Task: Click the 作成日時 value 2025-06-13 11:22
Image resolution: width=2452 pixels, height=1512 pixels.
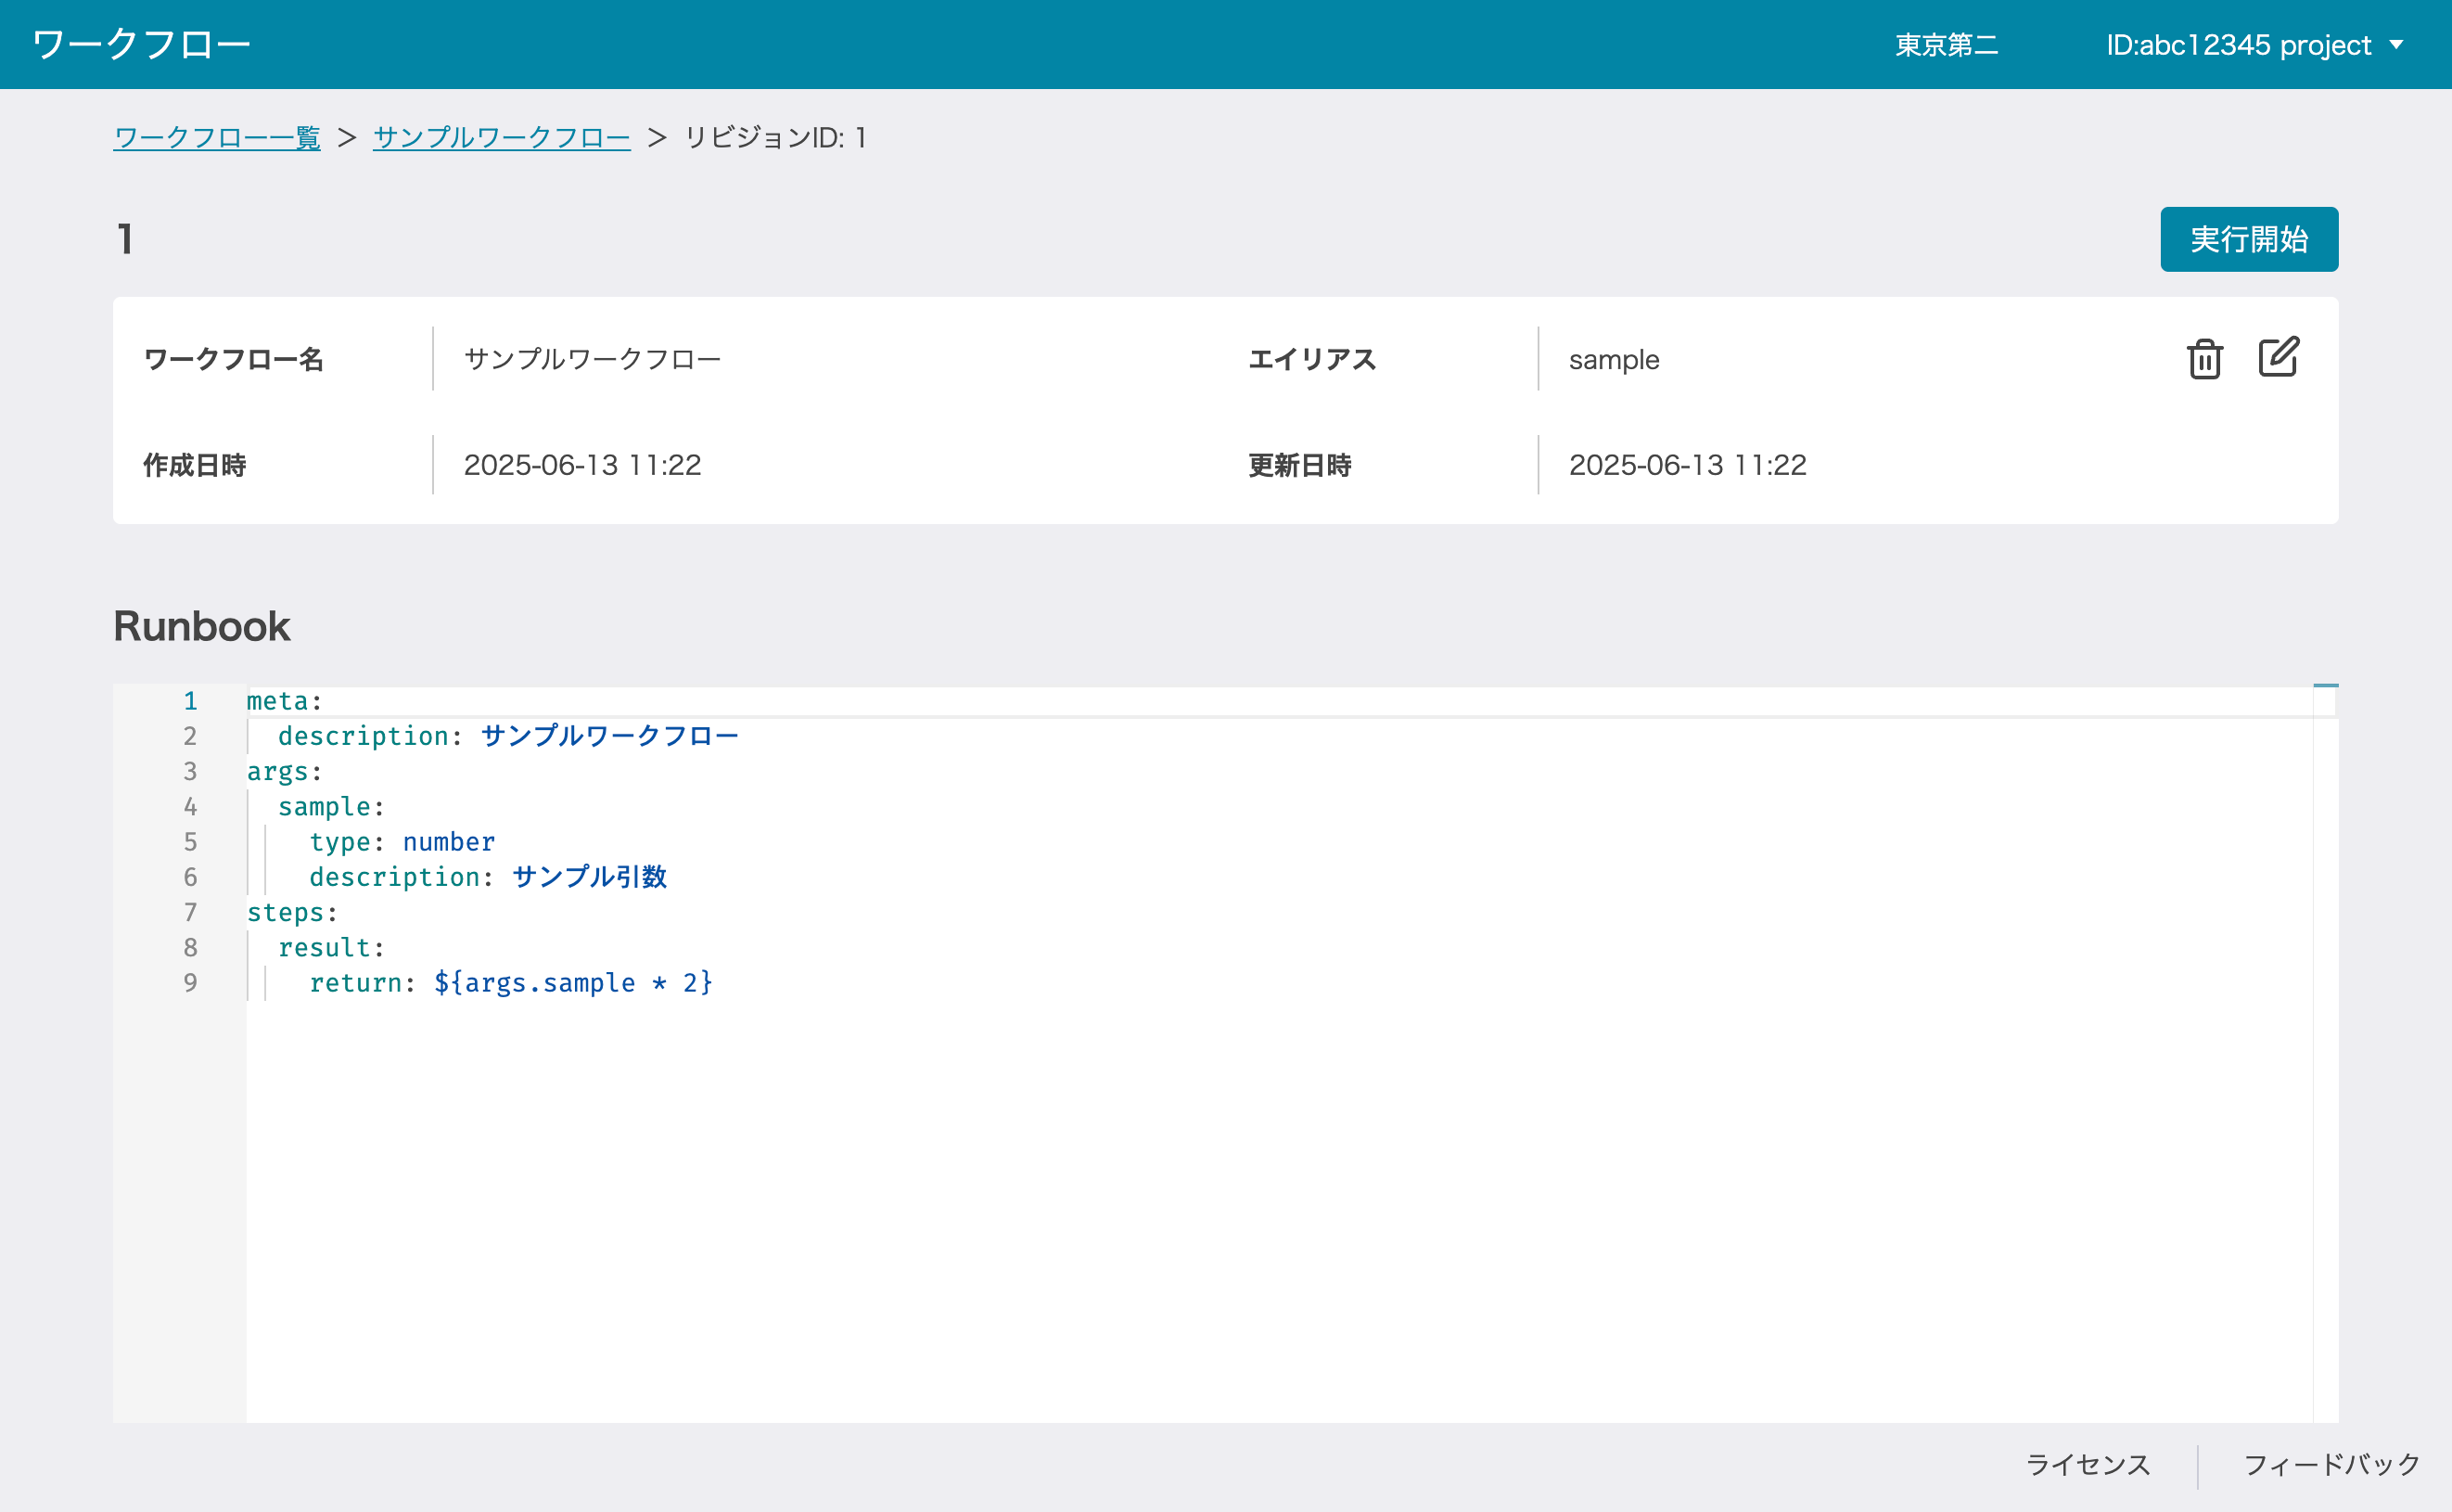Action: click(x=582, y=465)
